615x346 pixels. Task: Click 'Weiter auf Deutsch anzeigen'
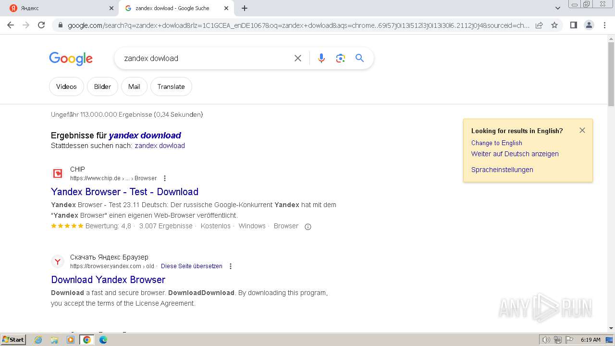515,154
